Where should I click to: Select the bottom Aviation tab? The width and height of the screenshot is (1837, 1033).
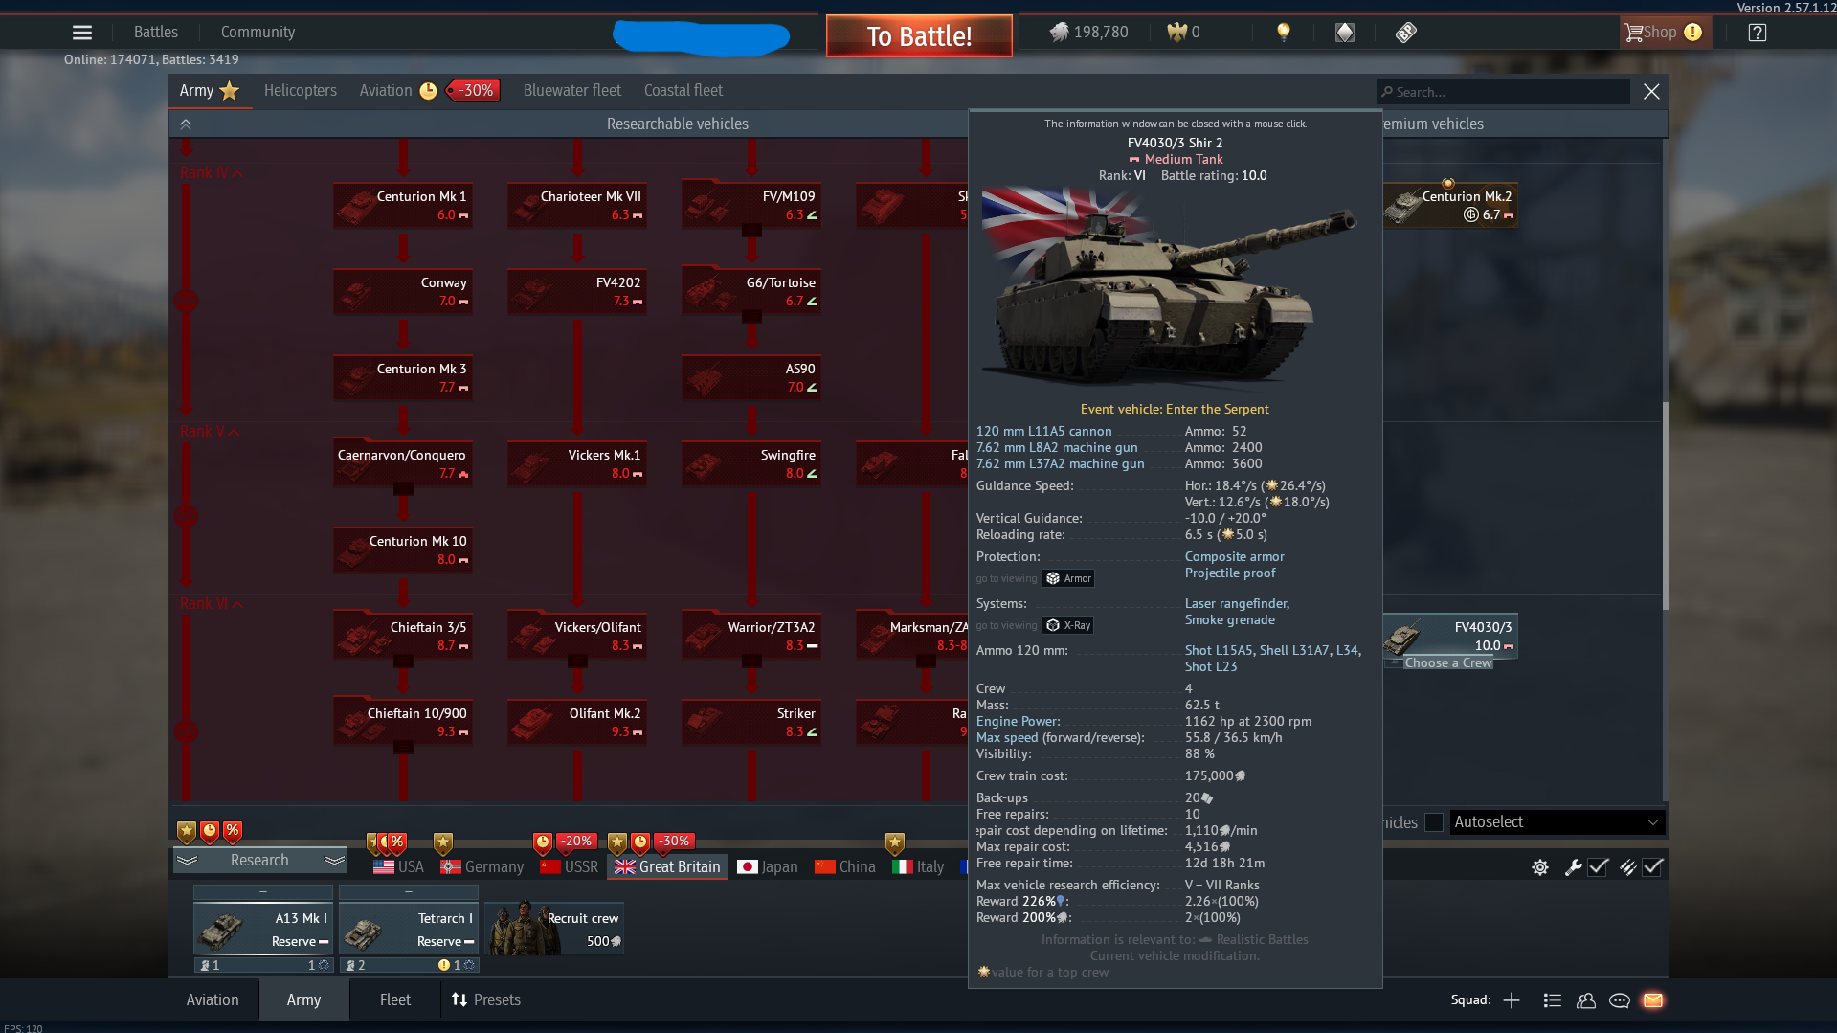(x=213, y=1000)
